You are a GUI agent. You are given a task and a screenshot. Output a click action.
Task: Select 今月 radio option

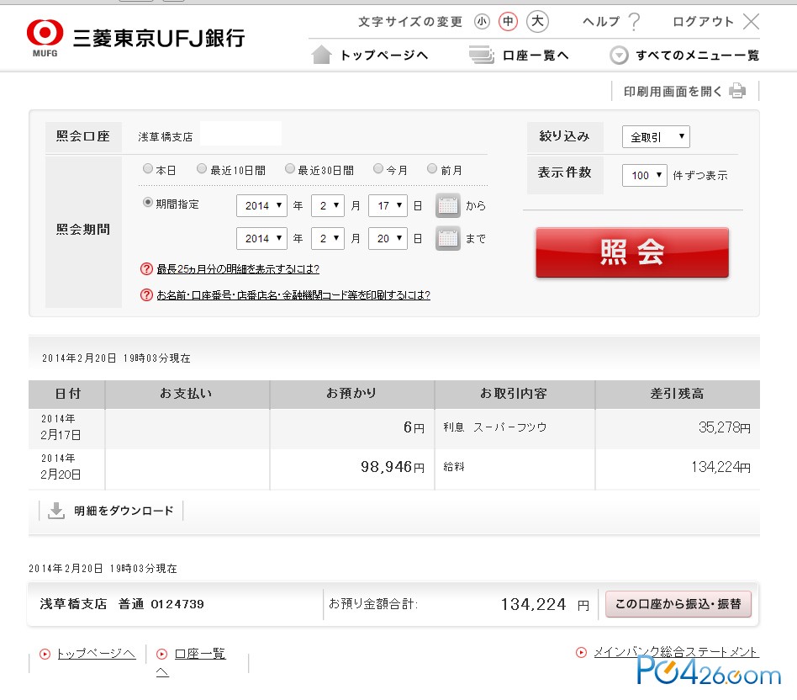378,168
